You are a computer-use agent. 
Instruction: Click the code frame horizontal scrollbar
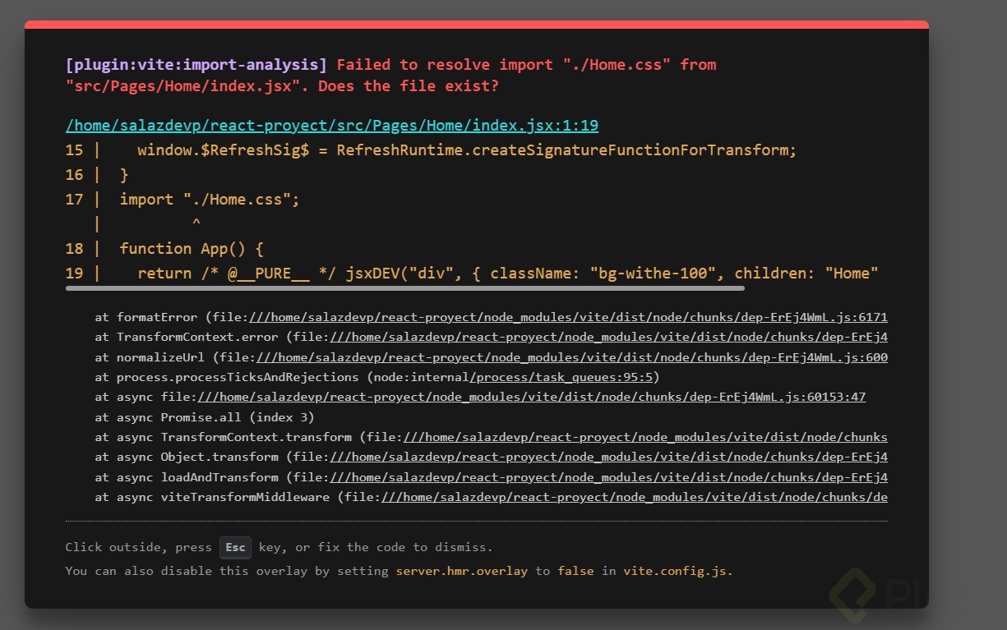(404, 288)
